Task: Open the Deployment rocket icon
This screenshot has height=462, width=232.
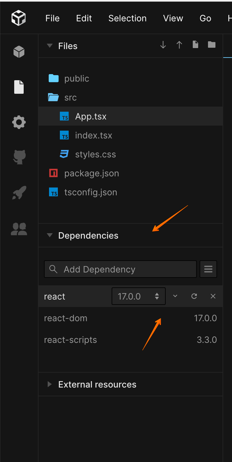Action: pos(19,193)
